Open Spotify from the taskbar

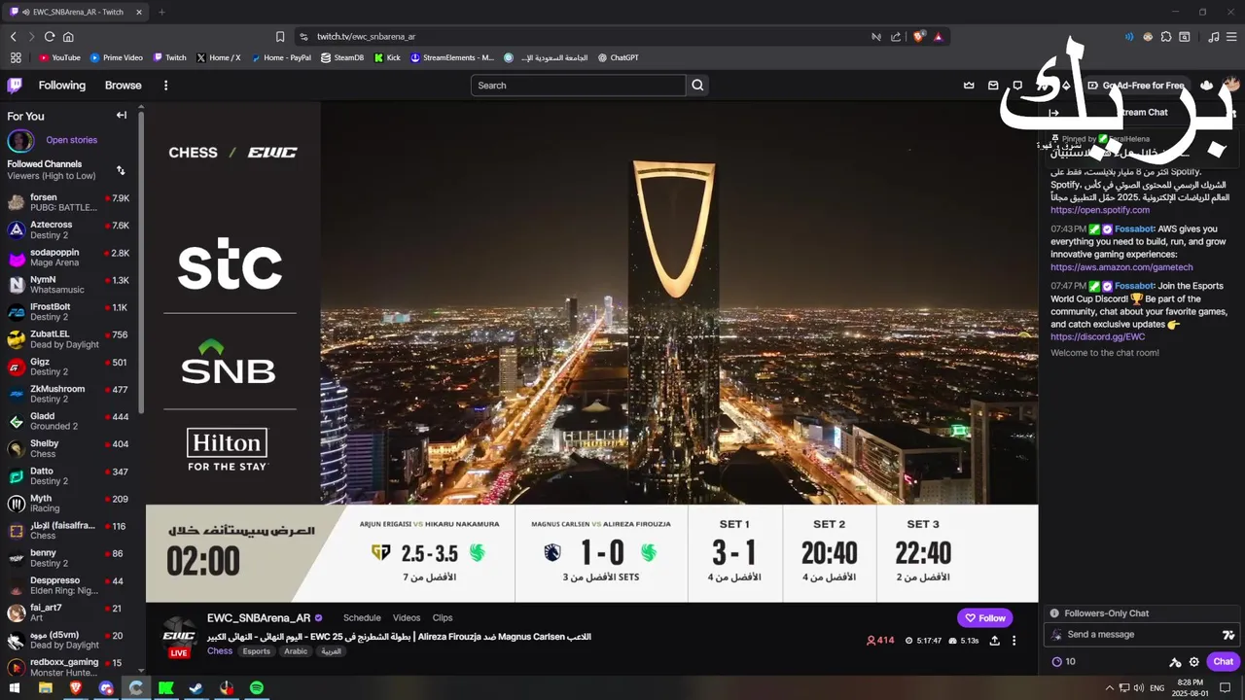pyautogui.click(x=256, y=687)
